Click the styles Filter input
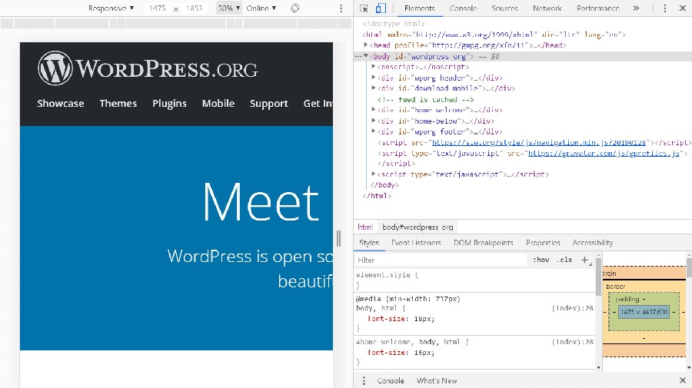This screenshot has height=388, width=692. (441, 260)
